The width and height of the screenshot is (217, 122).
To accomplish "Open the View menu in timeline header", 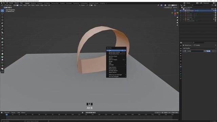I will coord(19,113).
